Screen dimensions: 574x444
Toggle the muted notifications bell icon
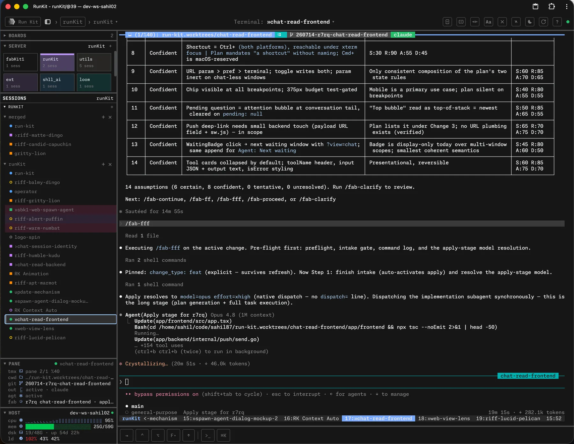(516, 22)
